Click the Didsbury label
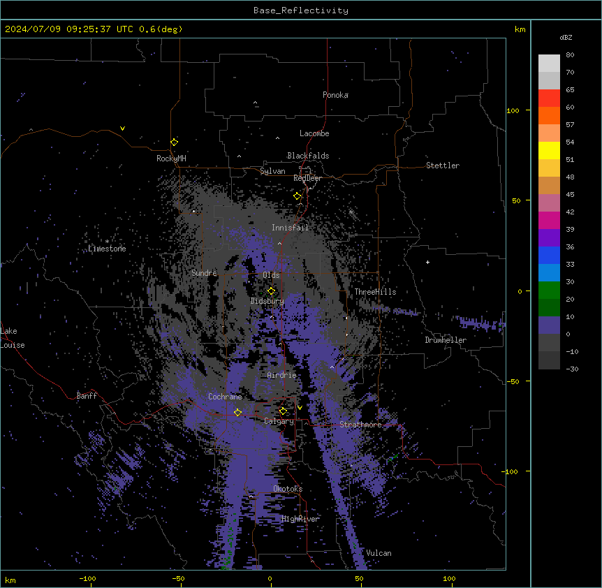 267,301
